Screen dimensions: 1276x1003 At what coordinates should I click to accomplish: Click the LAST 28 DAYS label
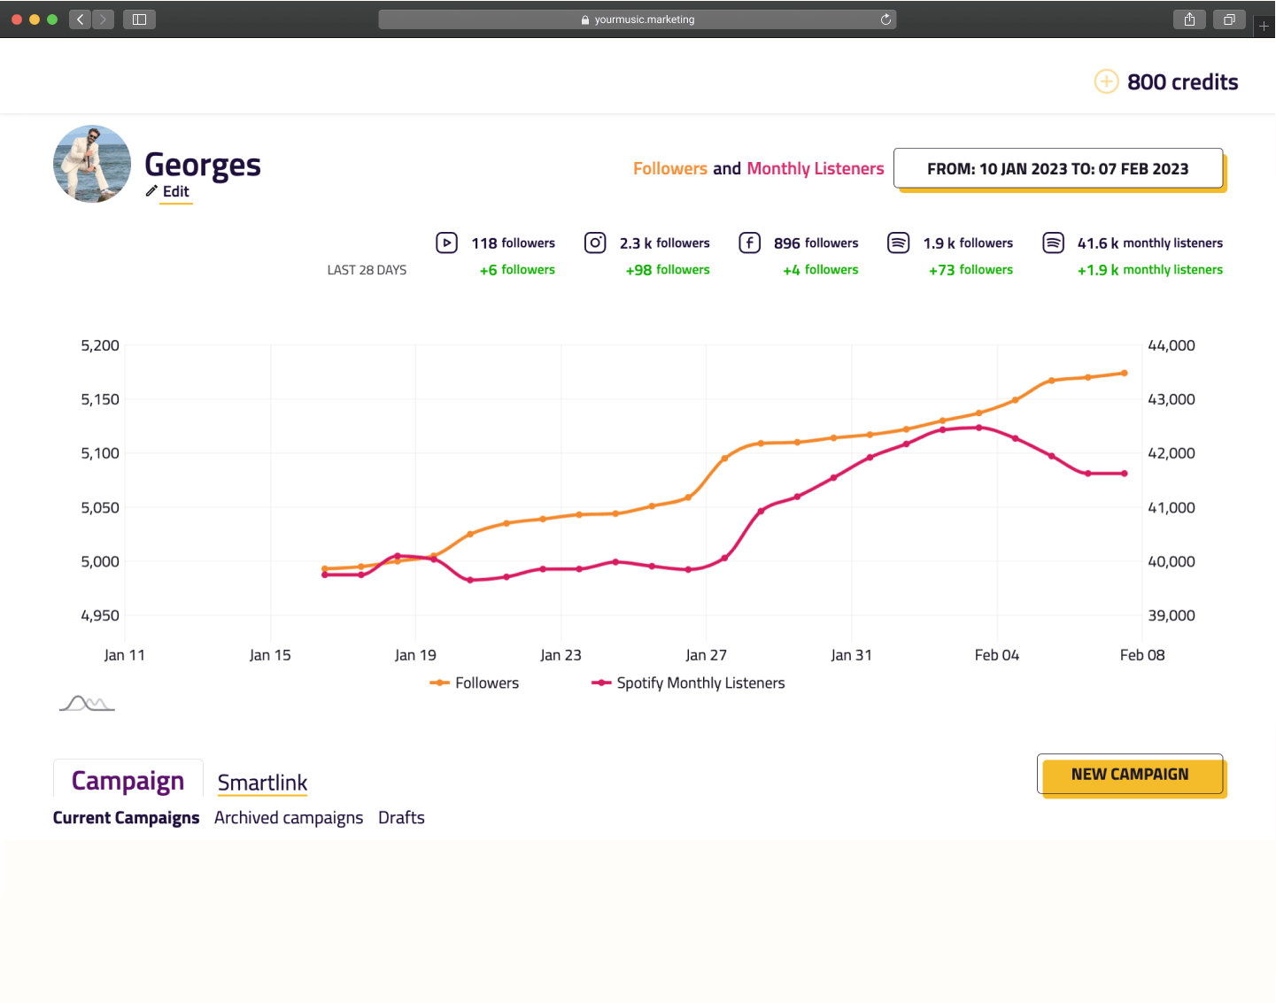point(367,270)
